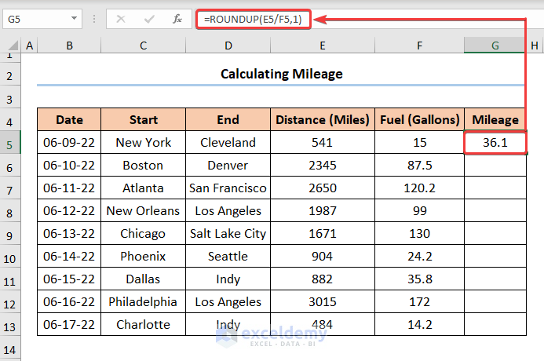Click the Select All corner triangle
Viewport: 544px width, 361px height.
tap(11, 46)
